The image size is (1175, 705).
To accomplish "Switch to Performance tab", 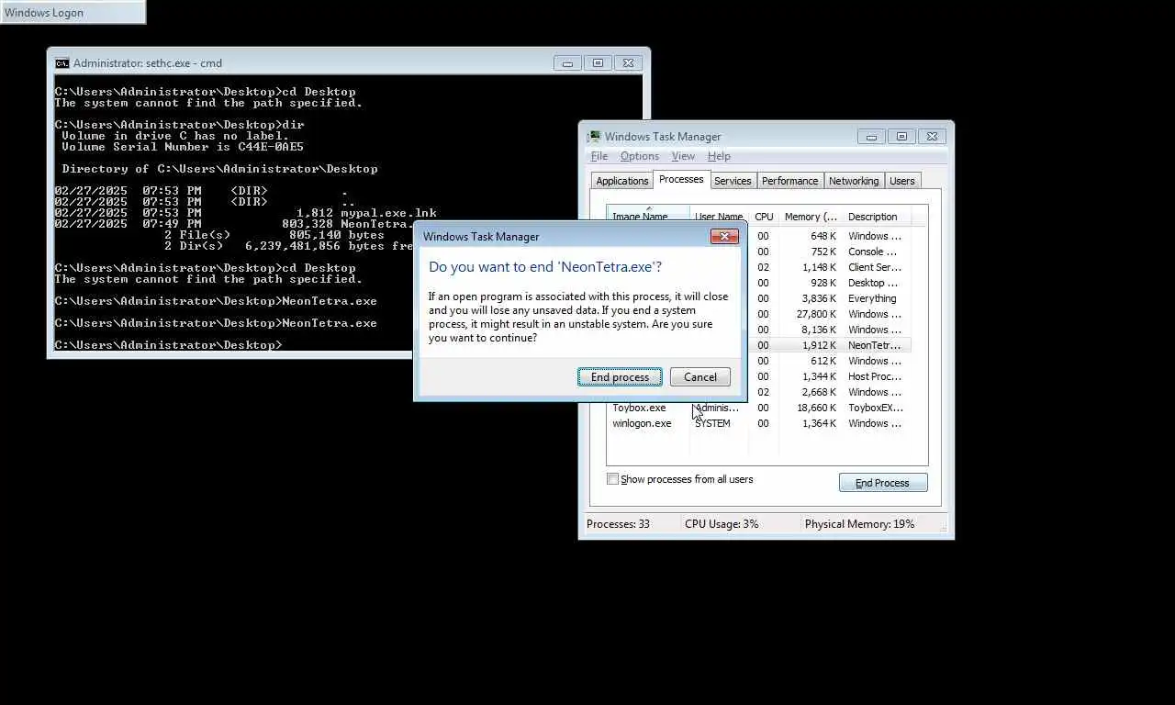I will [789, 181].
